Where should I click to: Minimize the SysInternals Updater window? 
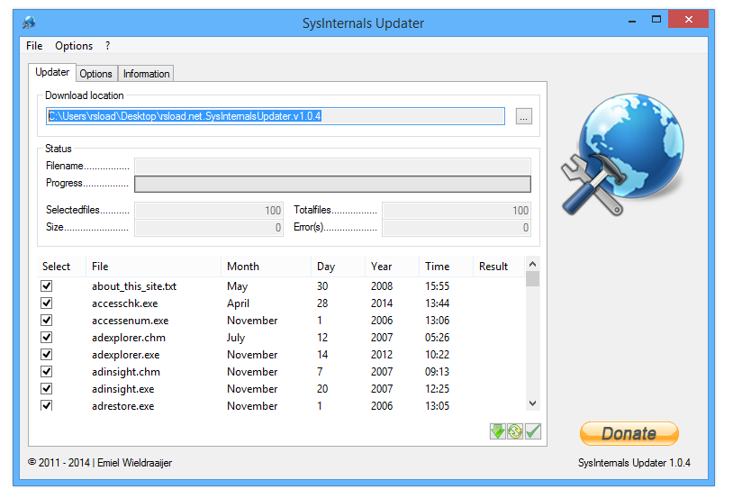pos(632,21)
